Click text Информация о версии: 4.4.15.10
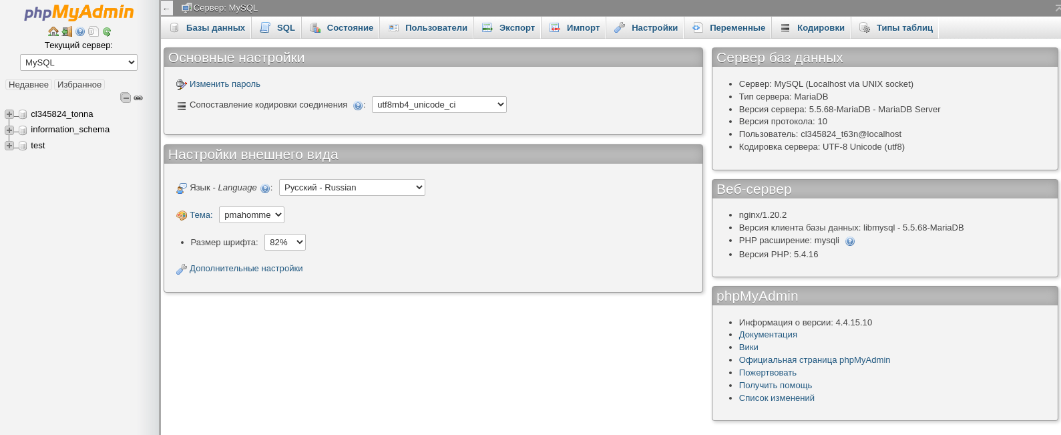The width and height of the screenshot is (1061, 435). [x=805, y=323]
